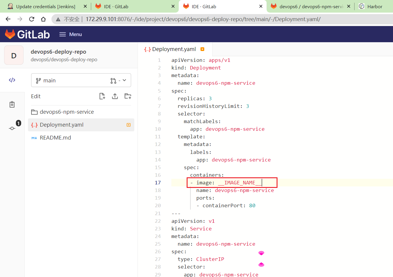Click the New directory icon
This screenshot has height=277, width=393.
click(x=128, y=96)
